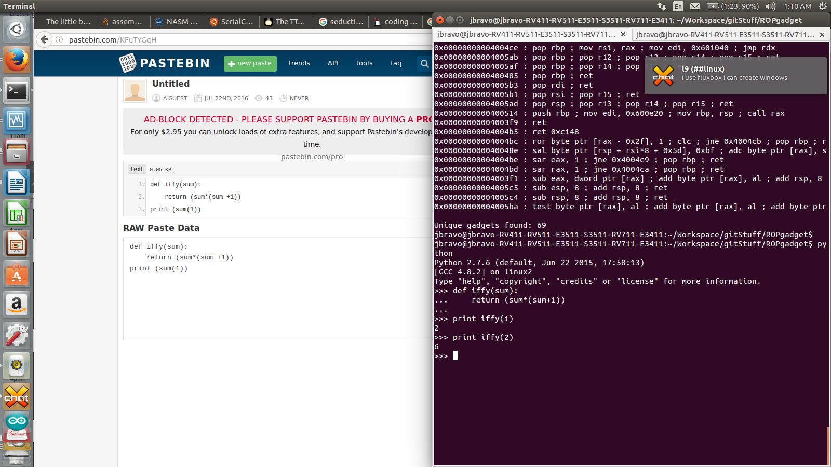
Task: Open LibreOffice Impress from the dock
Action: tap(17, 244)
